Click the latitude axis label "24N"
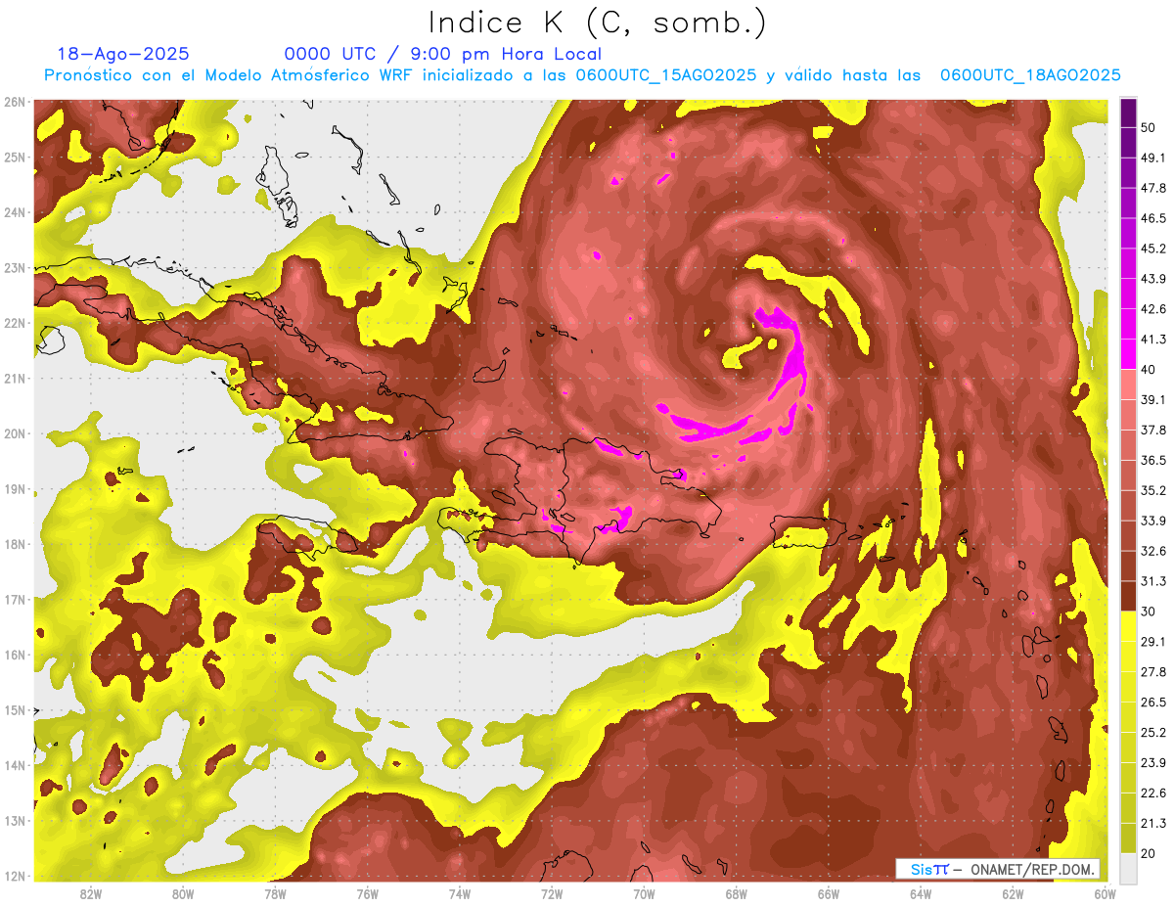Image resolution: width=1174 pixels, height=907 pixels. 15,212
